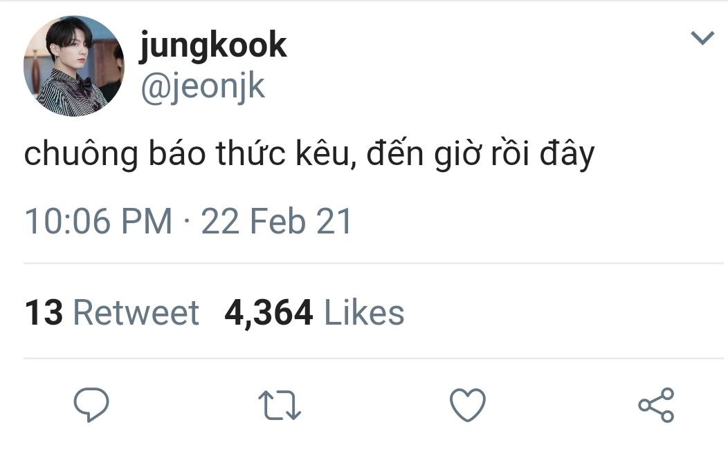Click the @jeonjk handle
728x449 pixels.
[x=203, y=86]
